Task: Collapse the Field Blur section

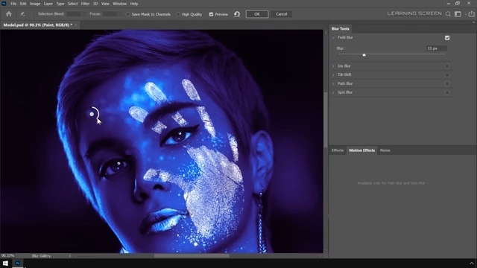Action: tap(333, 38)
